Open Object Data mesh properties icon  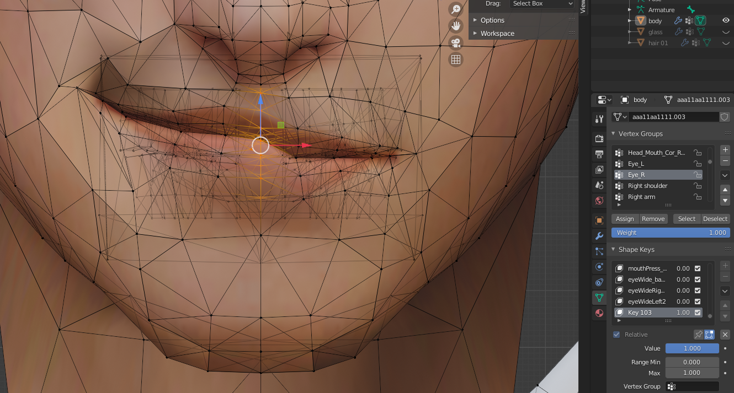[599, 298]
